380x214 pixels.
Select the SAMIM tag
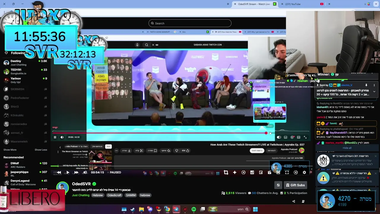click(131, 195)
